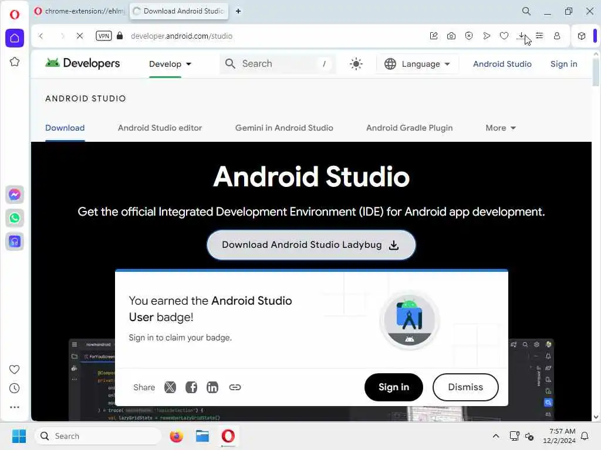This screenshot has width=601, height=450.
Task: Click the site Search field
Action: pyautogui.click(x=278, y=63)
